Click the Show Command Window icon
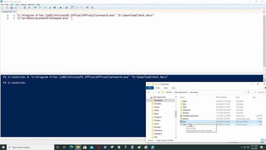Image resolution: width=266 pixels, height=150 pixels. point(87,7)
